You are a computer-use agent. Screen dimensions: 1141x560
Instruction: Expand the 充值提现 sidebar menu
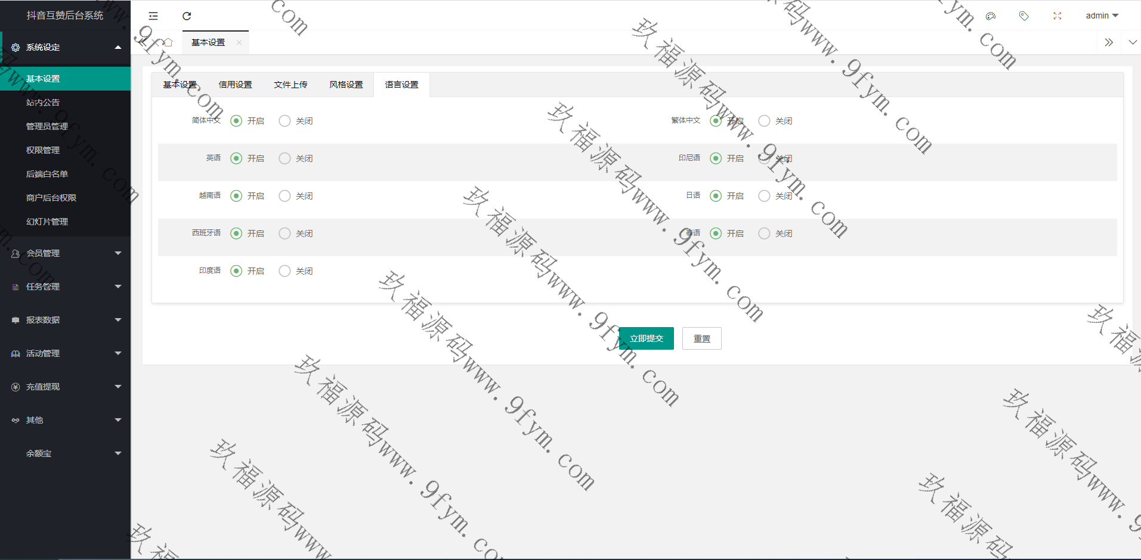click(x=66, y=387)
